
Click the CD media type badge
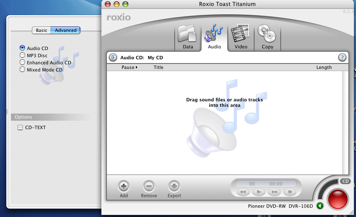click(345, 181)
